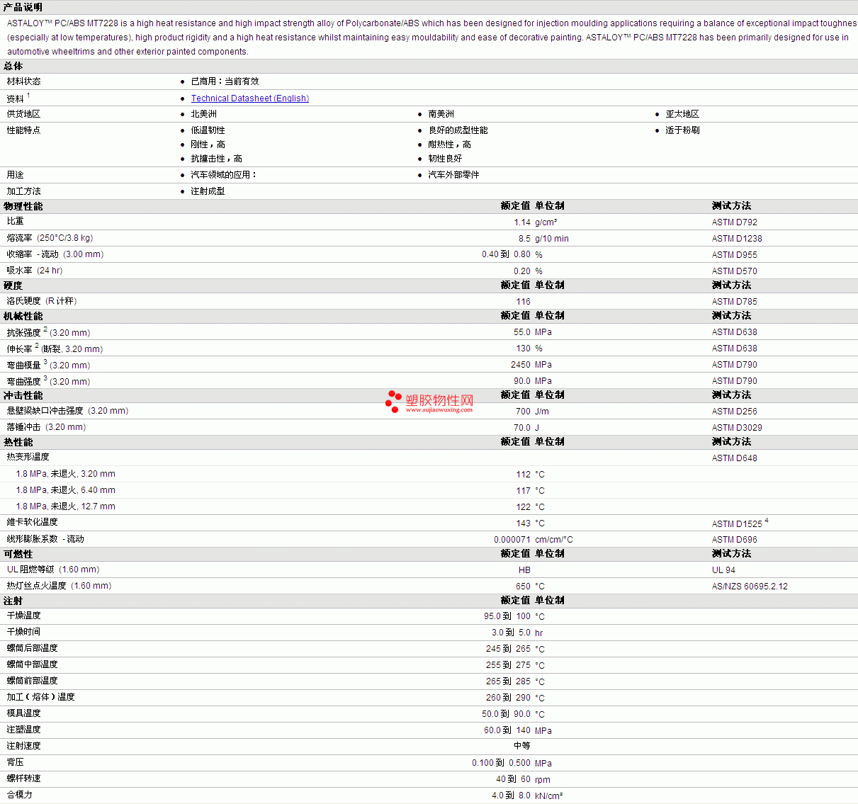Select the 弯曲强度 value 90.0
The width and height of the screenshot is (858, 804).
pos(522,381)
